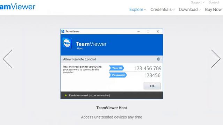Select the ID value 123 456 789

(x=148, y=68)
